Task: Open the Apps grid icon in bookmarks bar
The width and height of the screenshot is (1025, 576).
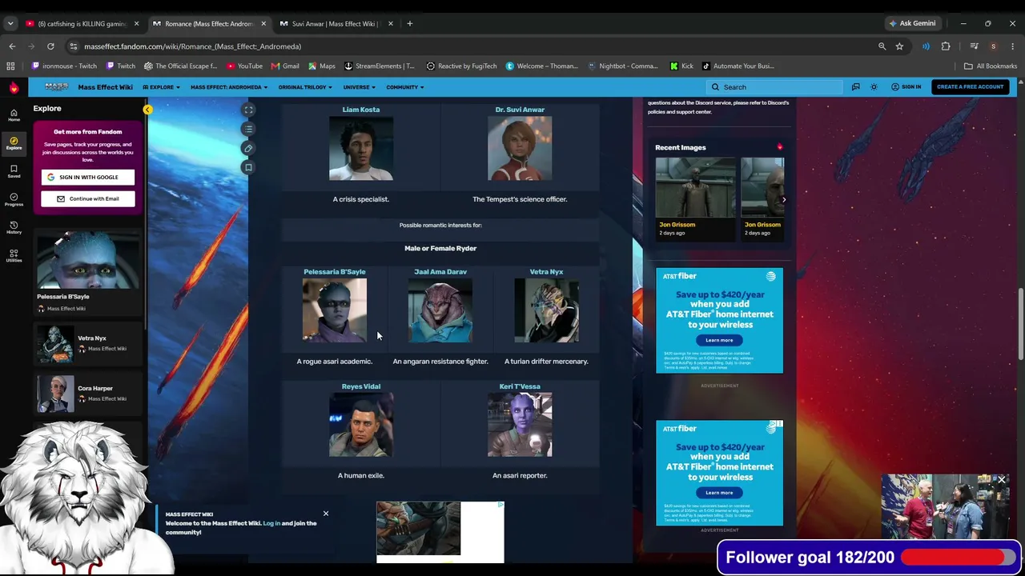Action: coord(10,66)
